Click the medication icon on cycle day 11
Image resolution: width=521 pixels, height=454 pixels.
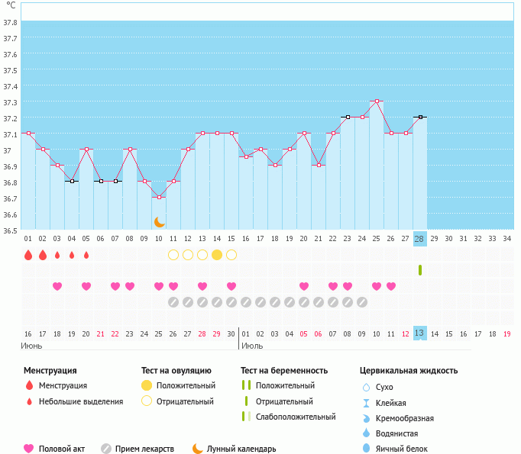click(173, 302)
